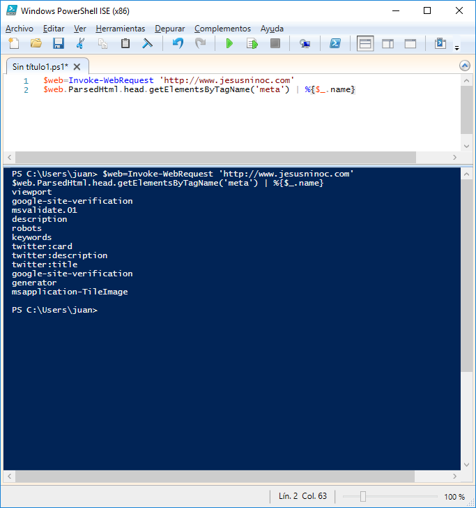This screenshot has height=508, width=476.
Task: Clear the console pane with the wiper icon
Action: point(148,43)
